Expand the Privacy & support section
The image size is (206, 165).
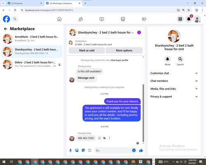tap(174, 97)
